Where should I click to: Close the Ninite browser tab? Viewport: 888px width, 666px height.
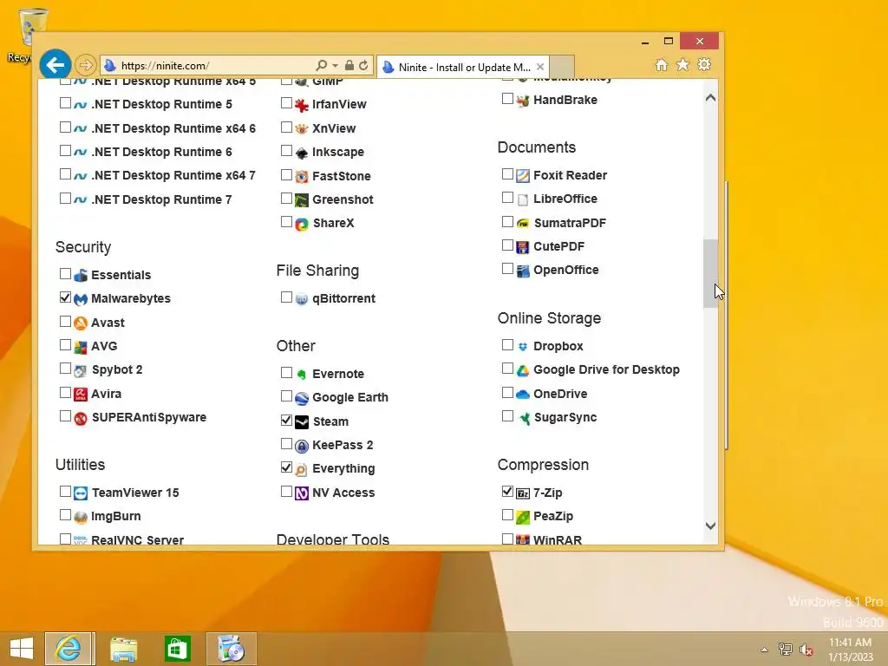click(540, 67)
